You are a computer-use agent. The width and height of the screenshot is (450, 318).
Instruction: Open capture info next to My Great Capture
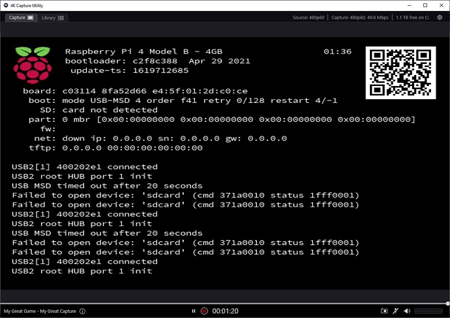tap(82, 311)
